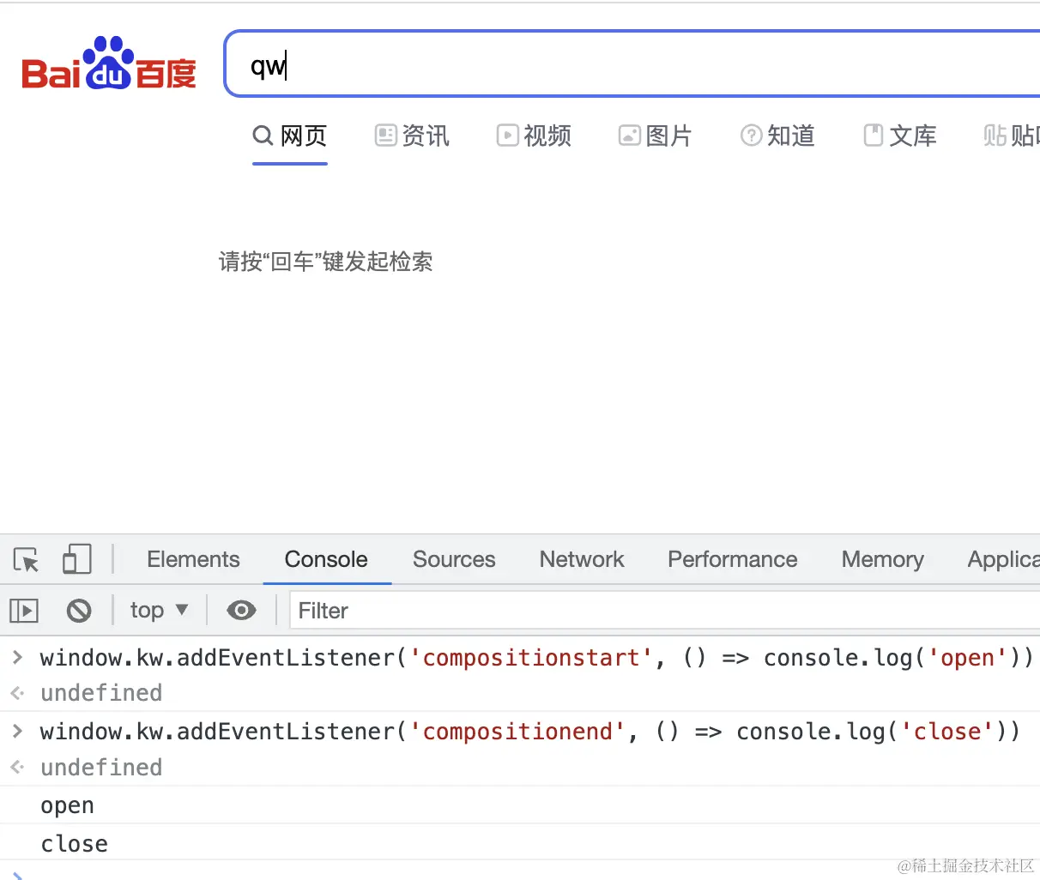Switch to the 资讯 tab
The image size is (1040, 880).
(412, 136)
